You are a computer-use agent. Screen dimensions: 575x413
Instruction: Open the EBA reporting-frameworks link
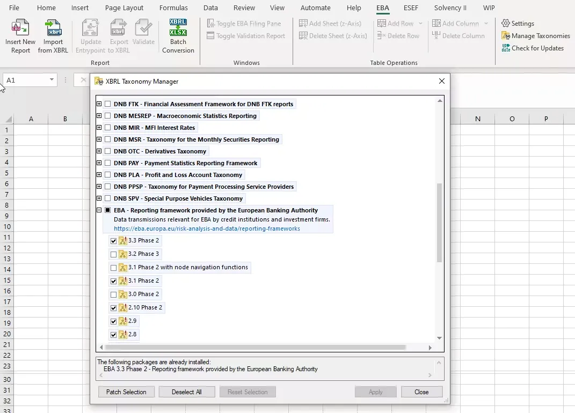coord(207,228)
